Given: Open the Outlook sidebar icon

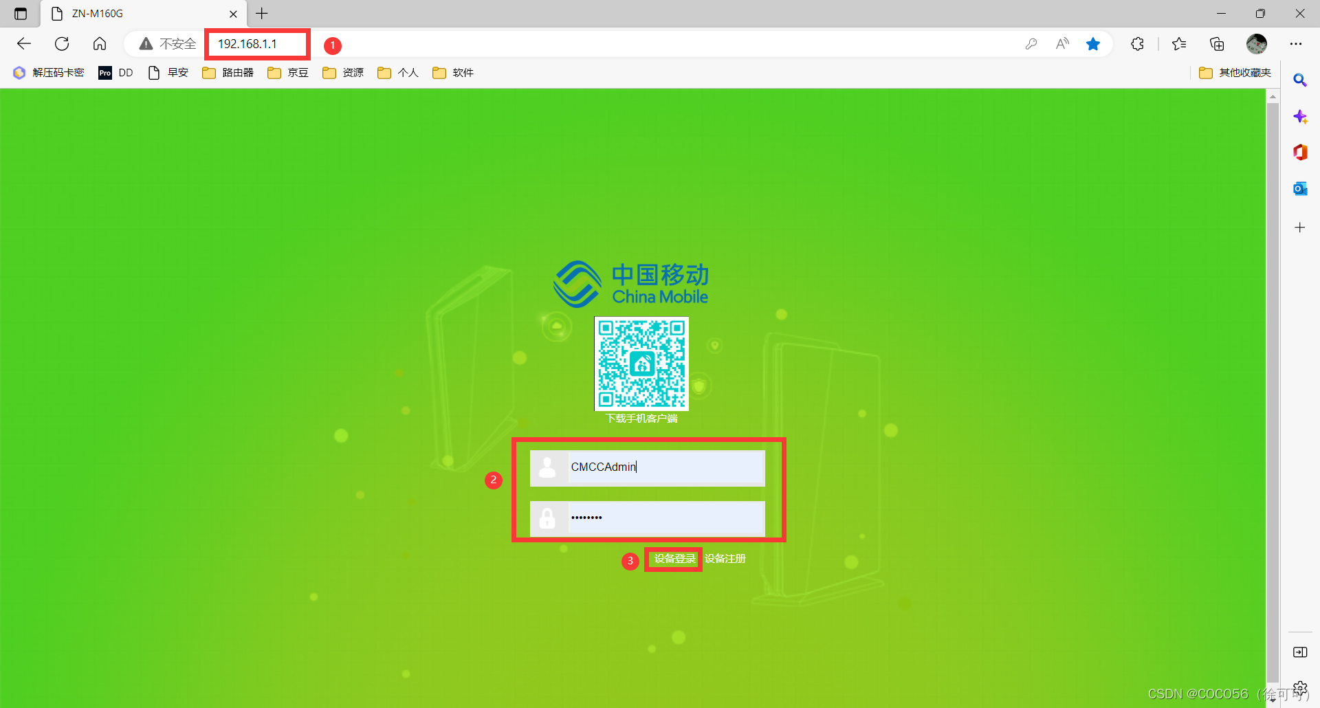Looking at the screenshot, I should pos(1300,188).
